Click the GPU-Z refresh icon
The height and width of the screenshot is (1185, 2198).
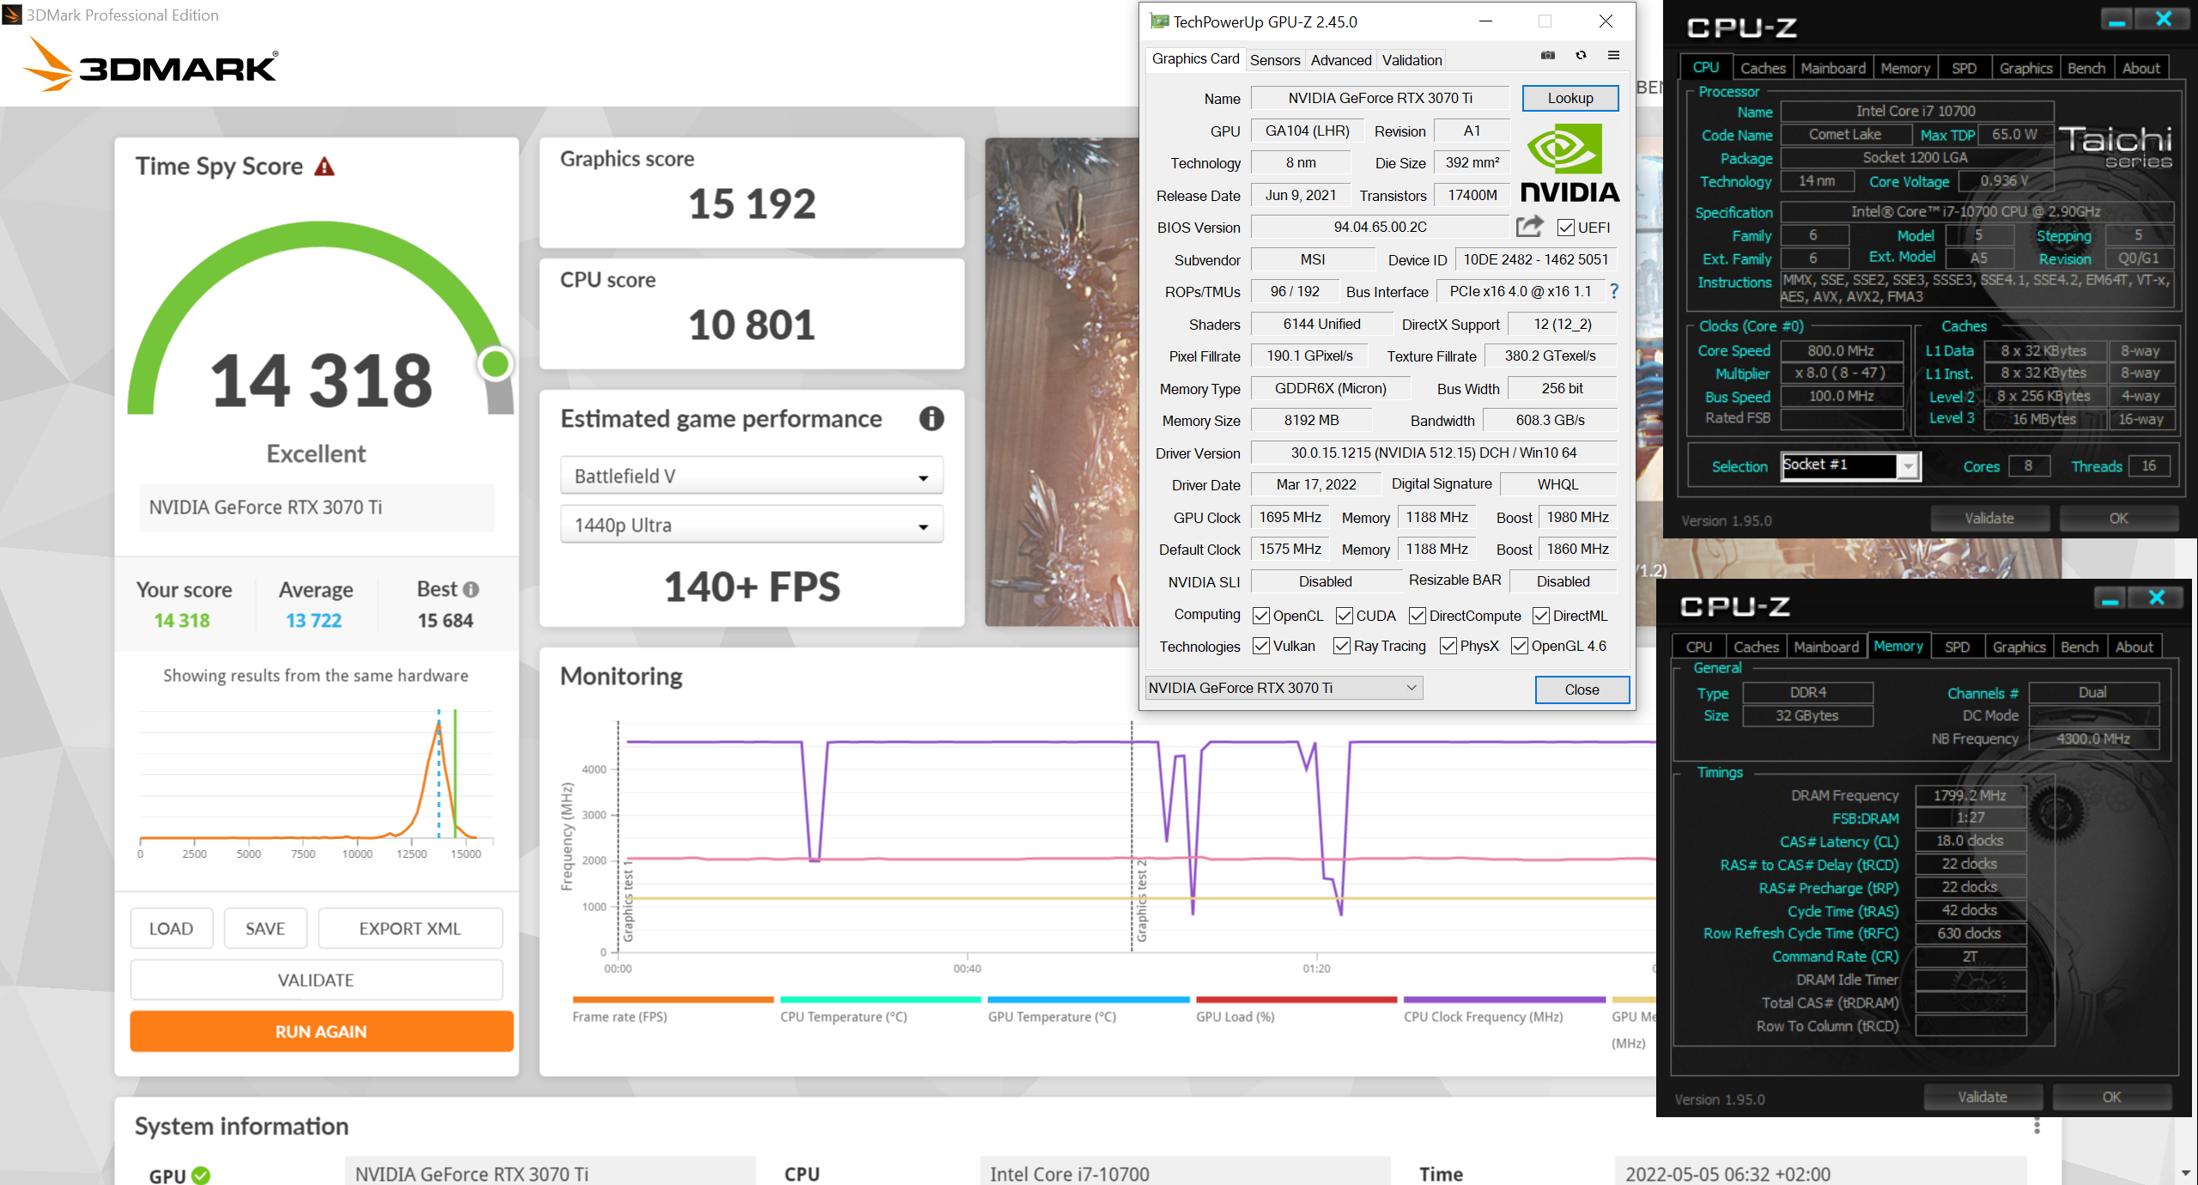pos(1581,56)
